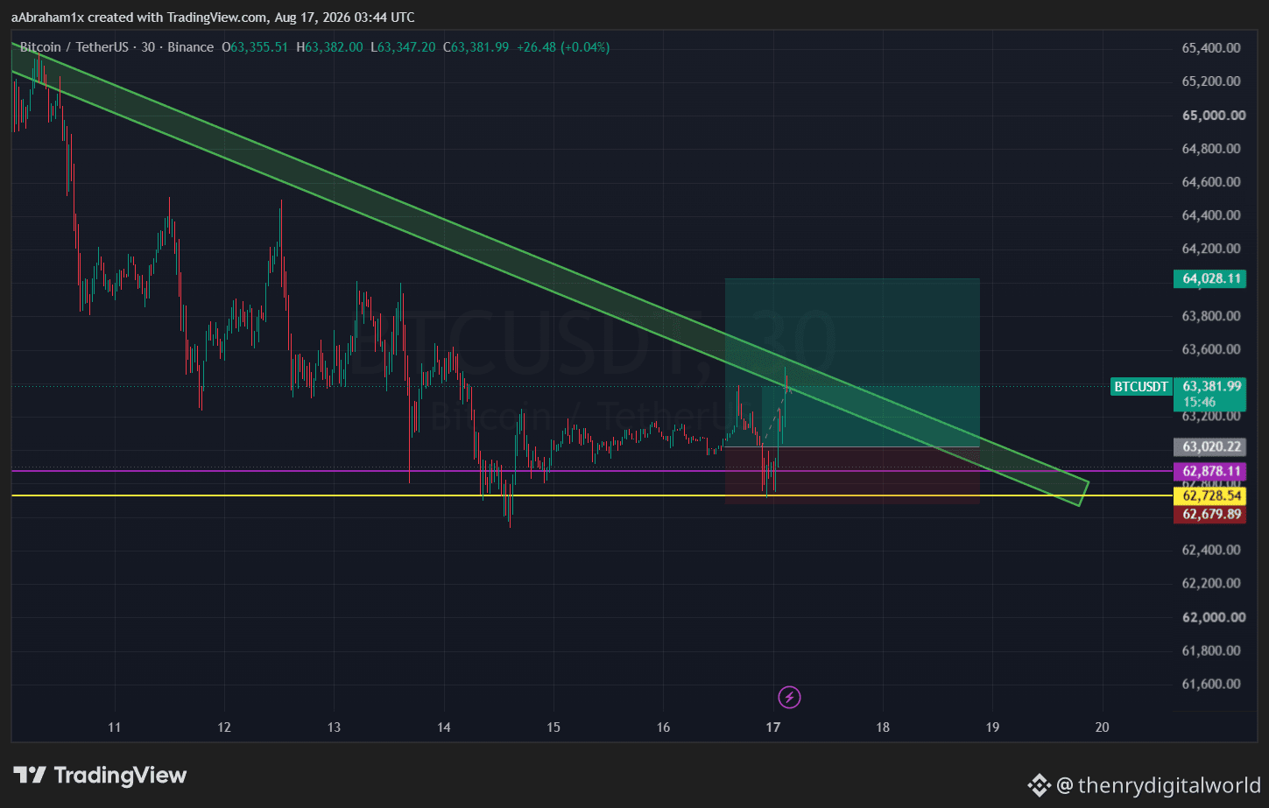This screenshot has width=1269, height=808.
Task: Click date 11 on the time axis
Action: tap(114, 727)
